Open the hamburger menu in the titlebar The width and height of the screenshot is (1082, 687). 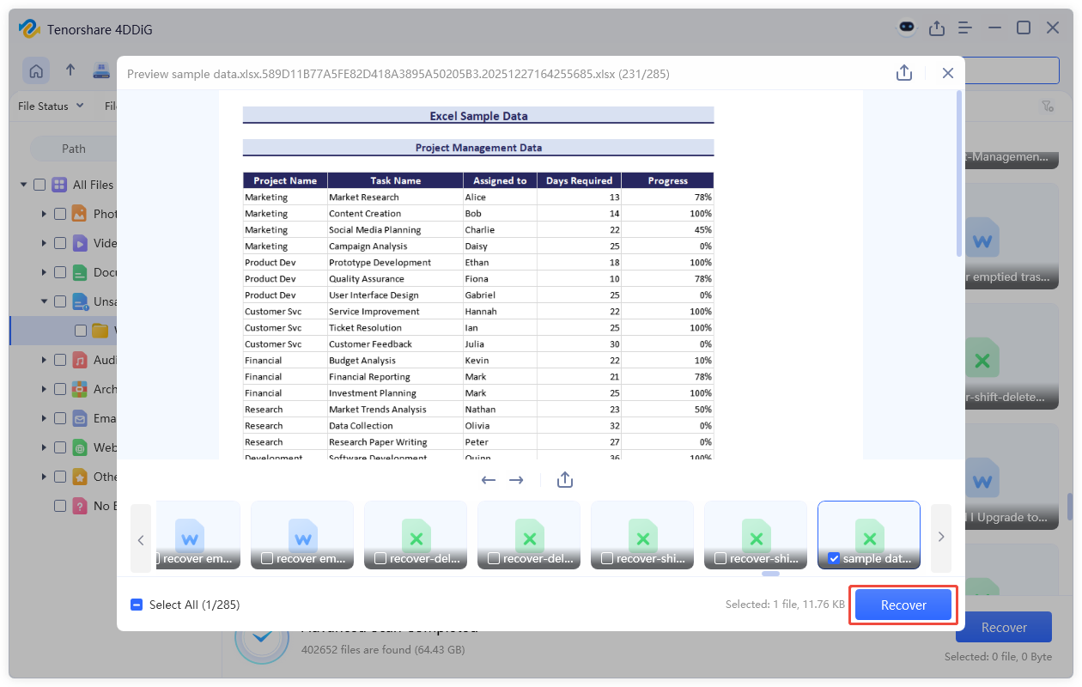(964, 27)
